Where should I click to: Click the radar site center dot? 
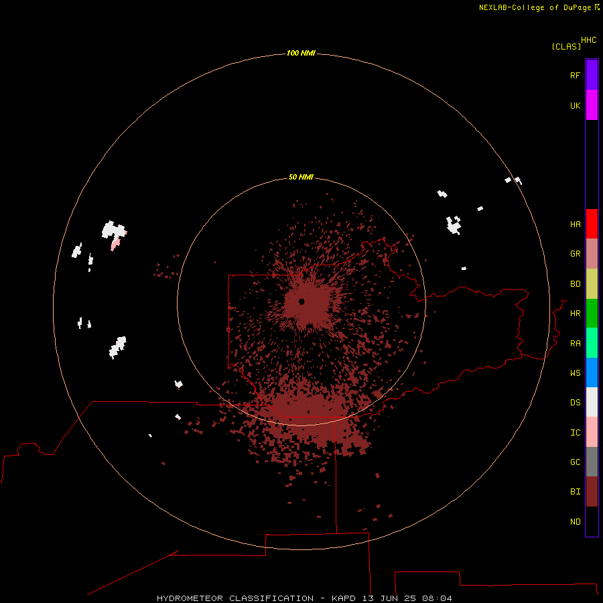click(301, 301)
